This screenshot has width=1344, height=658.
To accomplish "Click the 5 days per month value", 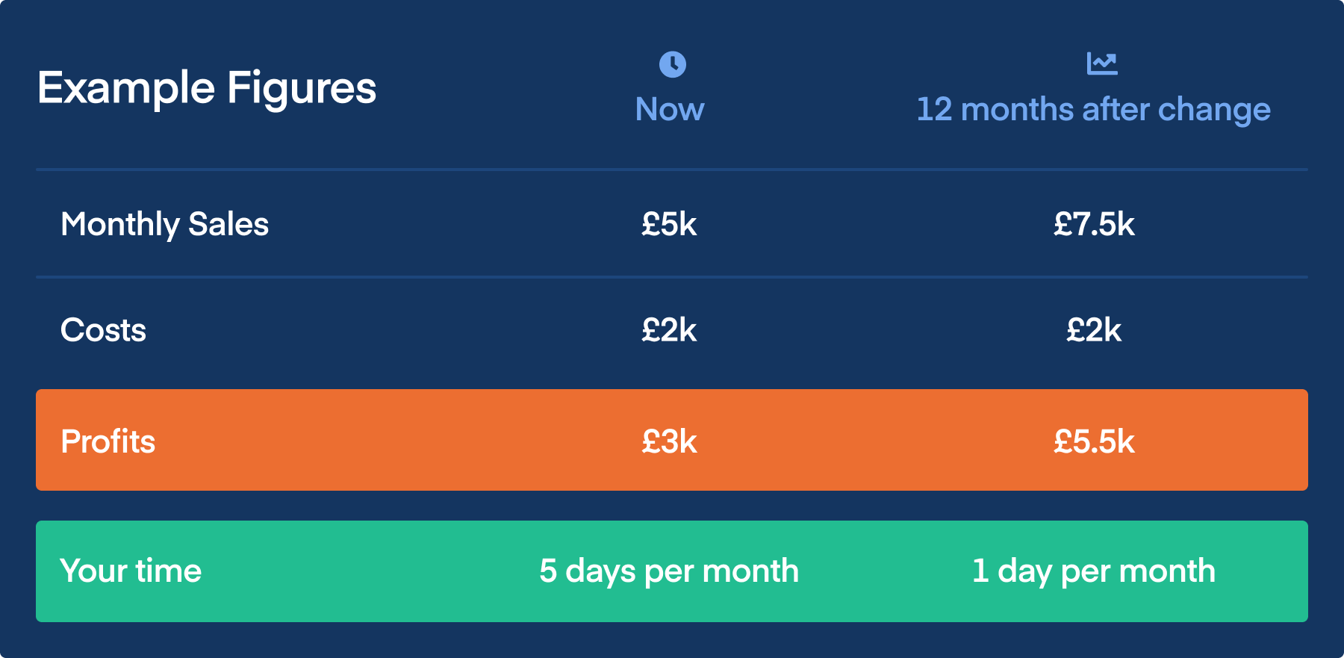I will click(x=669, y=571).
